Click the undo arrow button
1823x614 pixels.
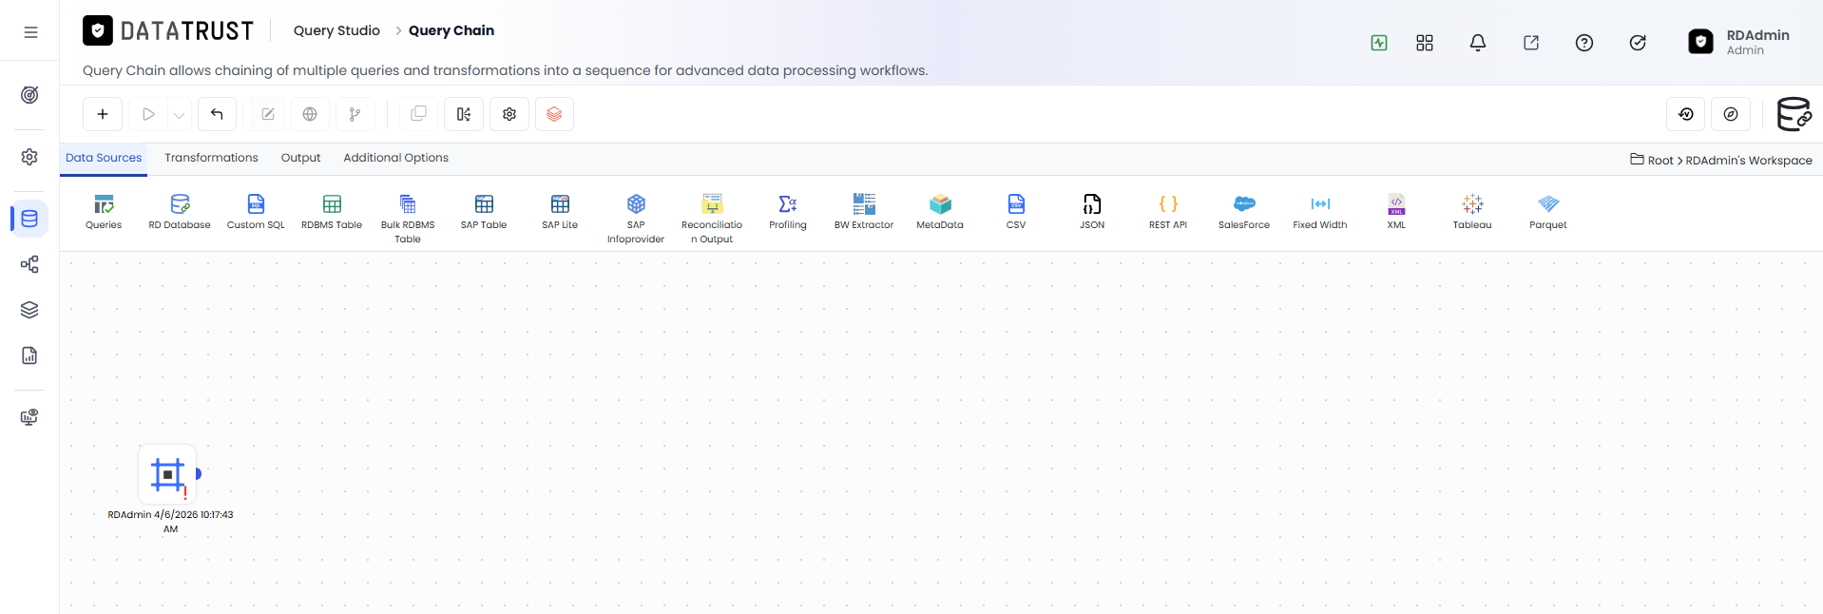pos(217,114)
